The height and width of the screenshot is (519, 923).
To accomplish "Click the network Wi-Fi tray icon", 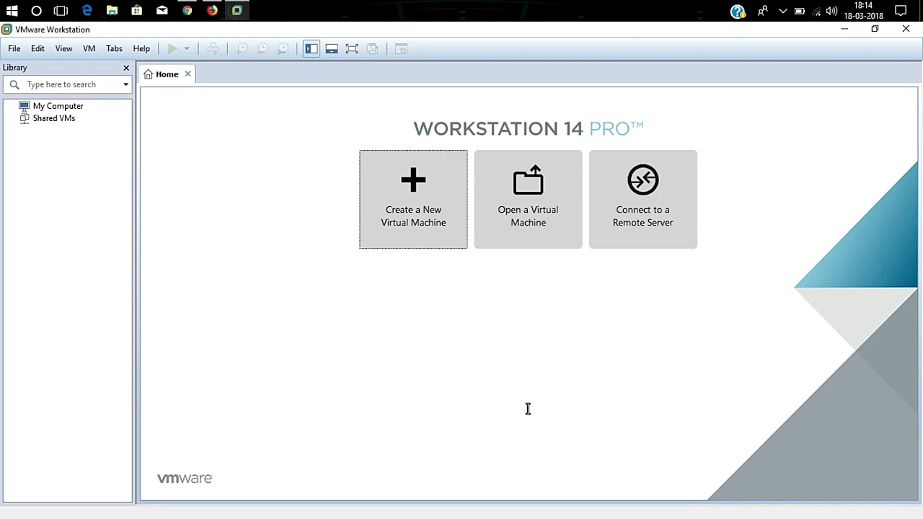I will coord(816,11).
